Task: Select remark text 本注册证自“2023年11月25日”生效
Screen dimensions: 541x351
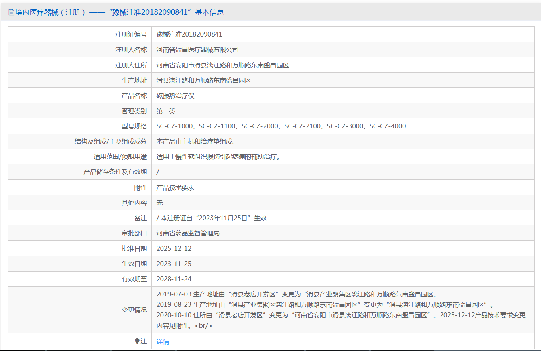Action: (214, 218)
